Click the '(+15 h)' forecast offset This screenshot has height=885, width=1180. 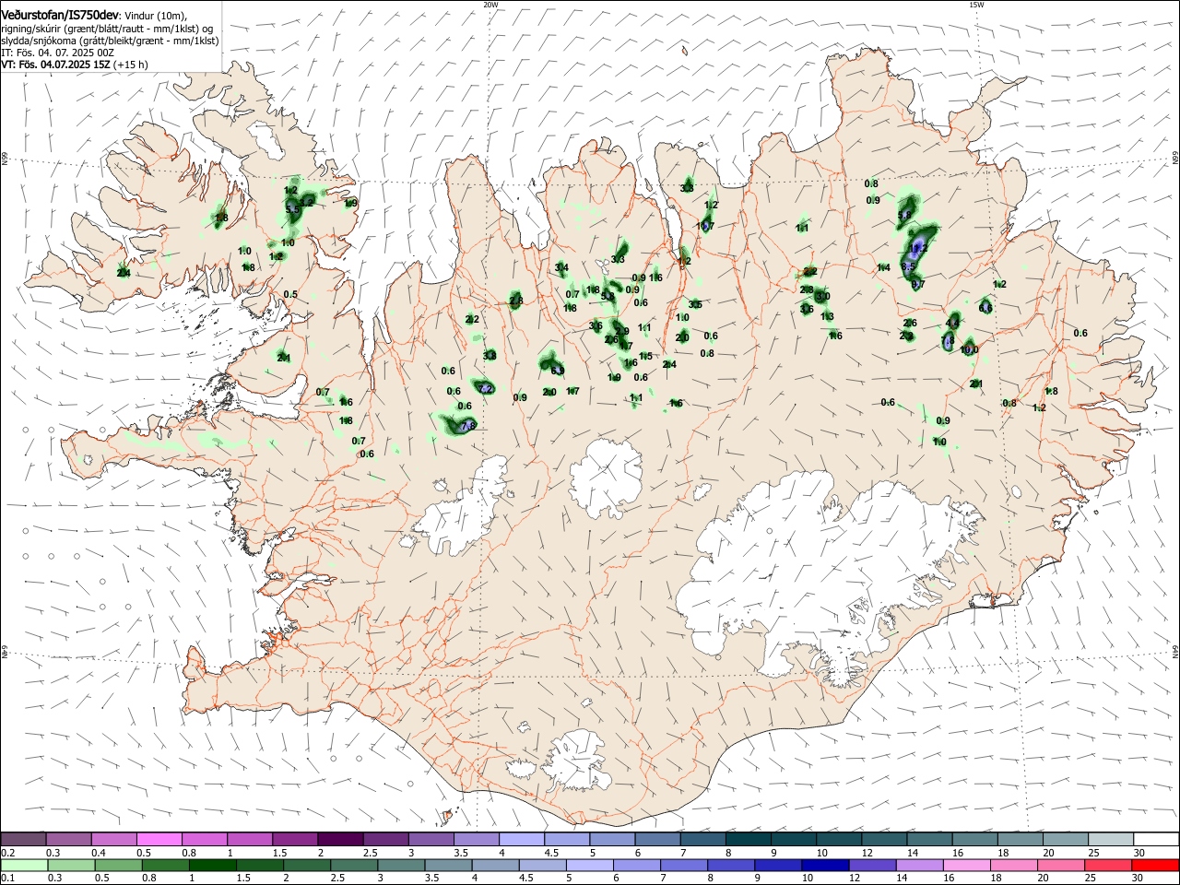point(131,65)
